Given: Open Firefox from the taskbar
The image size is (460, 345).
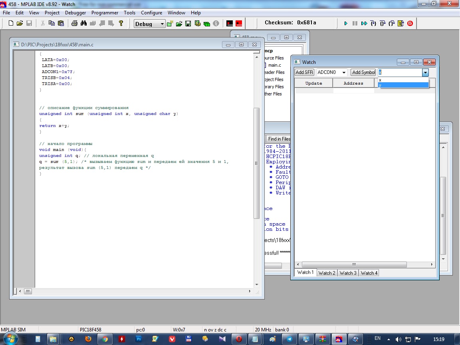Looking at the screenshot, I should click(88, 339).
